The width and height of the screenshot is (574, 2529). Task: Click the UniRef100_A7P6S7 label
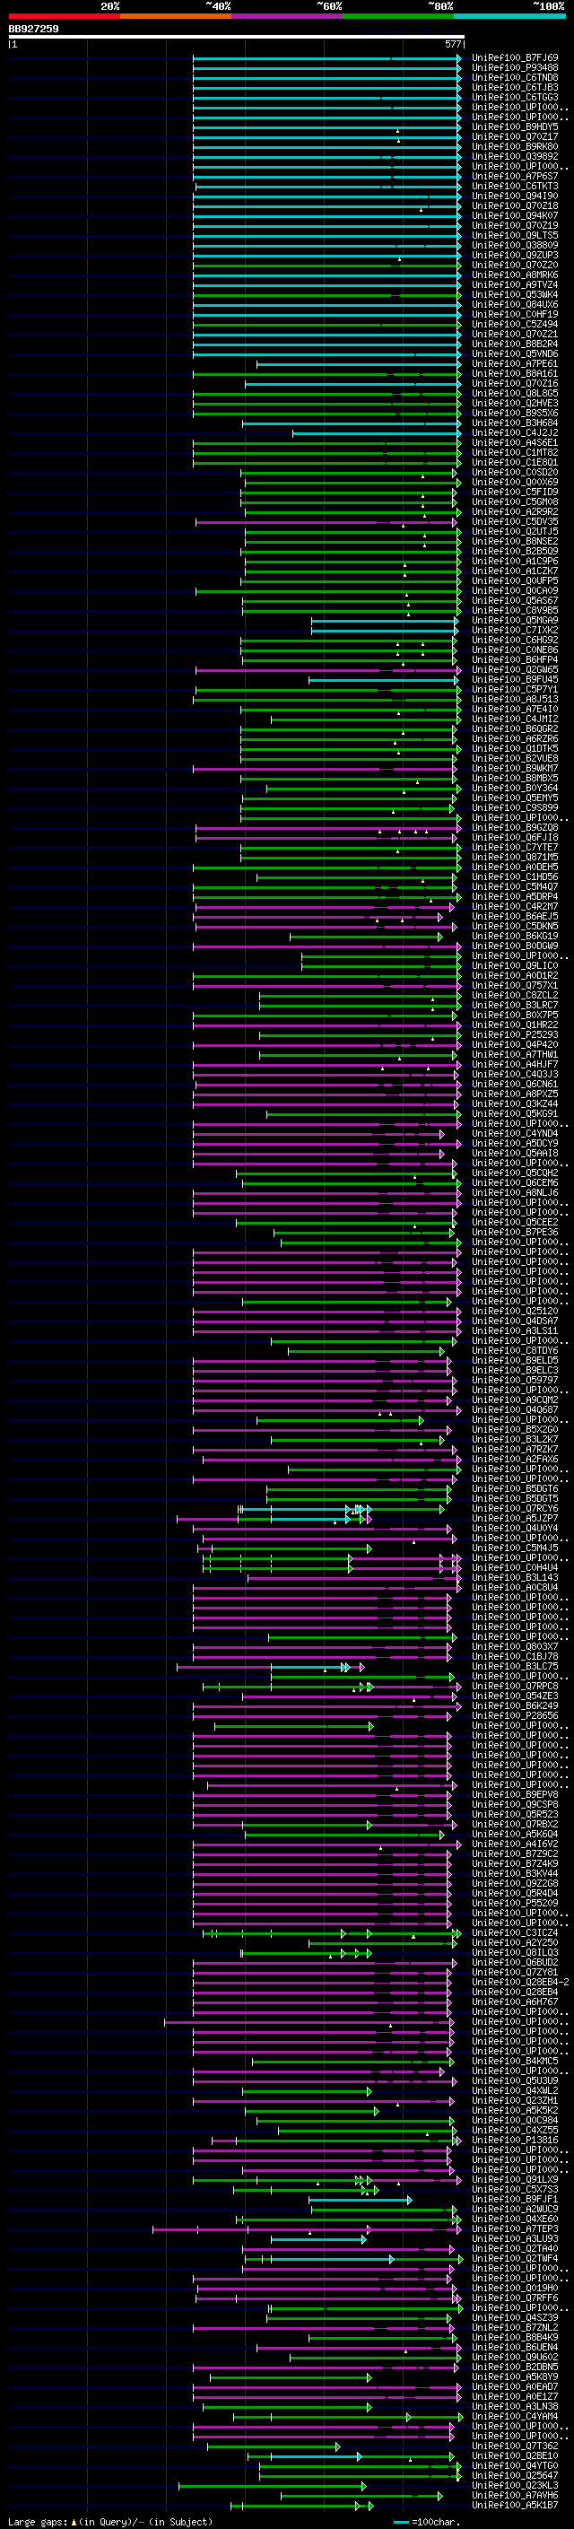515,176
